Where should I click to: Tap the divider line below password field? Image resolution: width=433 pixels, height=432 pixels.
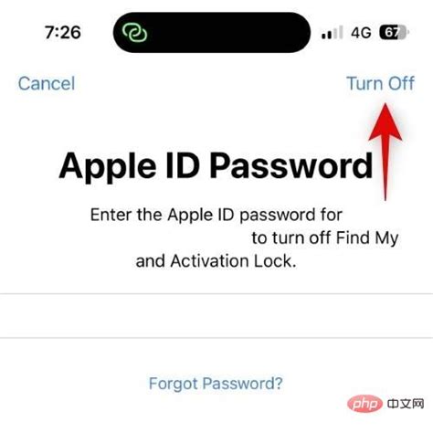pos(216,338)
